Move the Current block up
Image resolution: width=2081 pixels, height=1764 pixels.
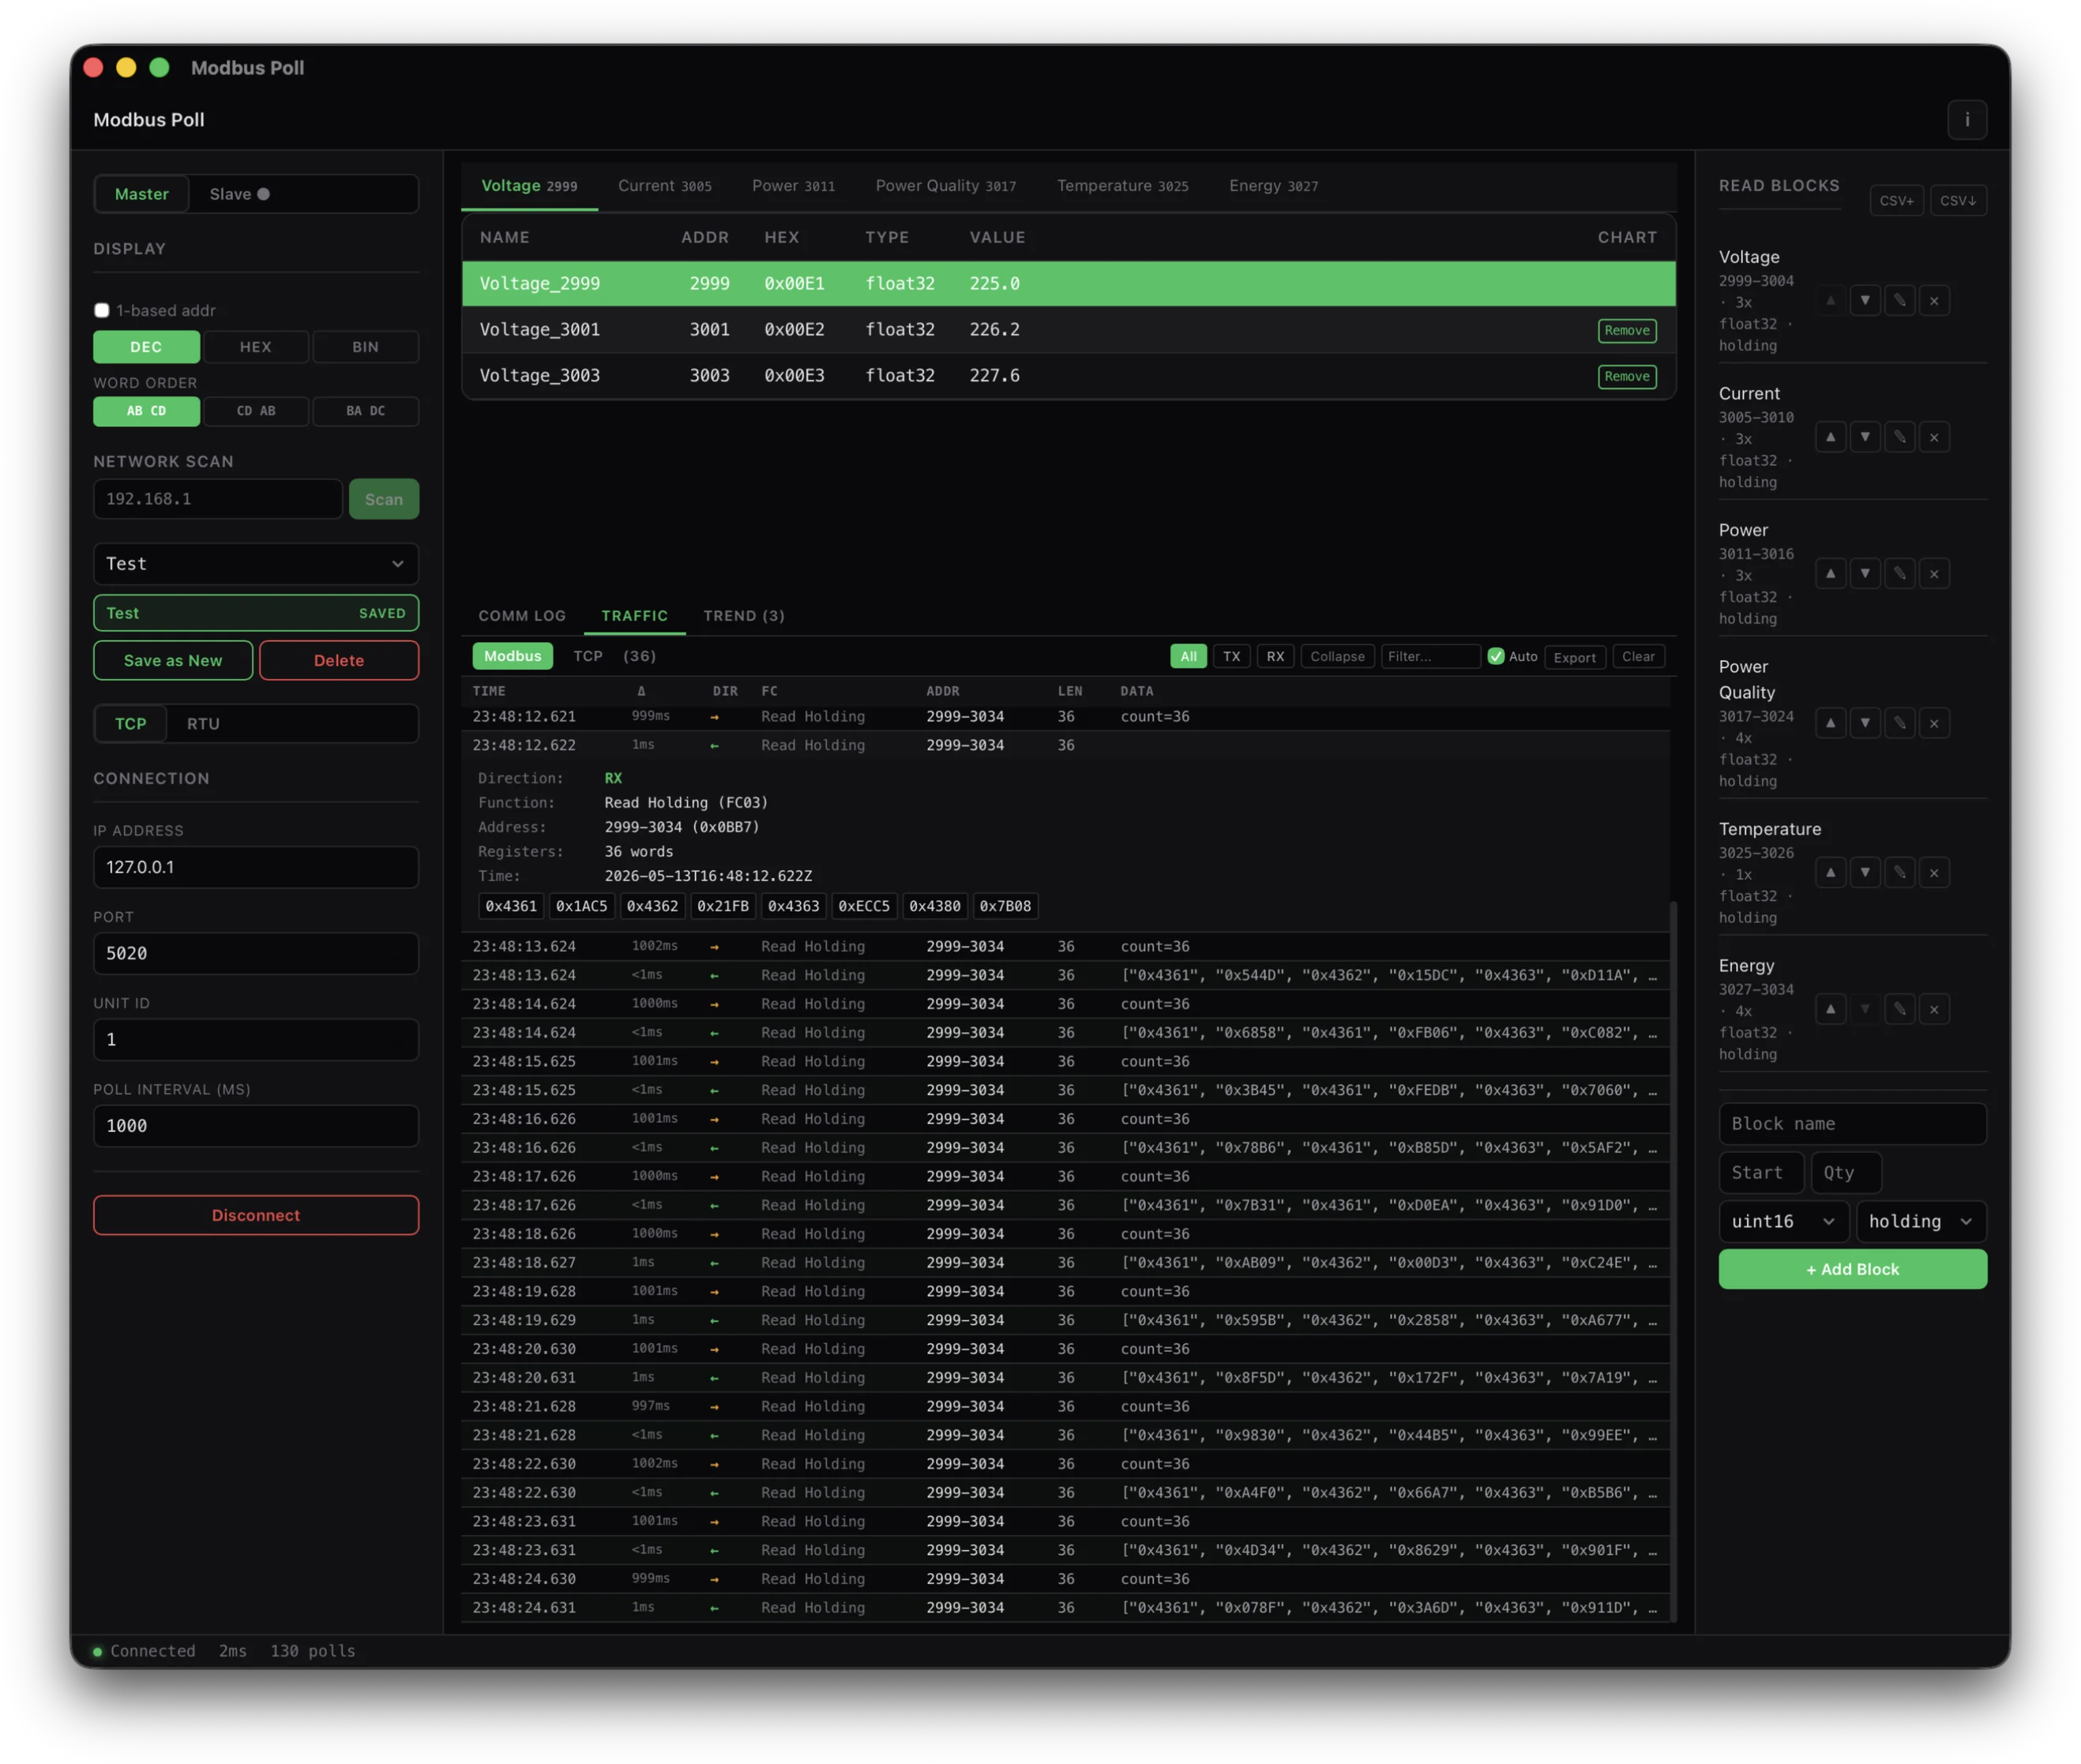point(1830,437)
